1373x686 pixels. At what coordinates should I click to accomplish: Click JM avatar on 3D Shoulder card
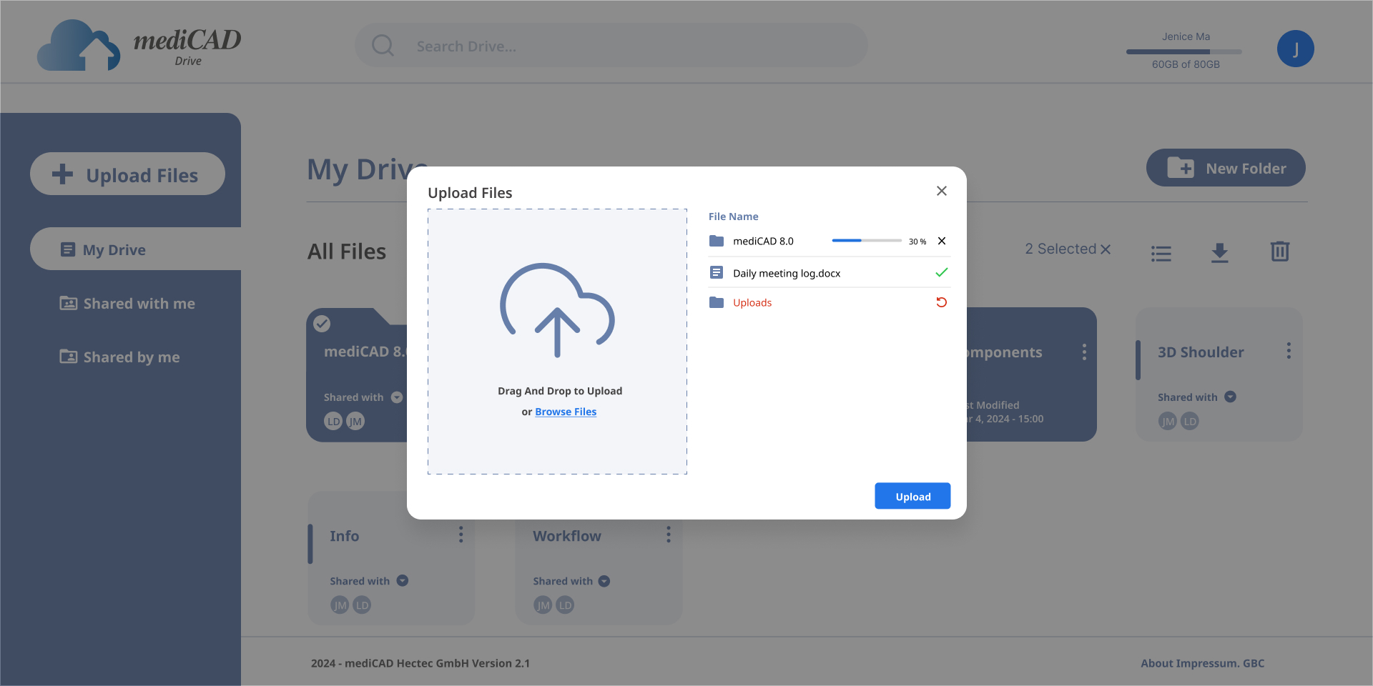coord(1168,422)
